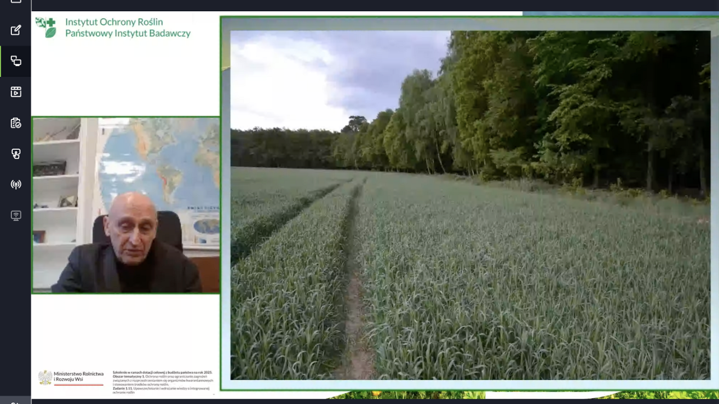Viewport: 719px width, 404px height.
Task: Open the clipboard checkmark tests icon
Action: coord(16,123)
